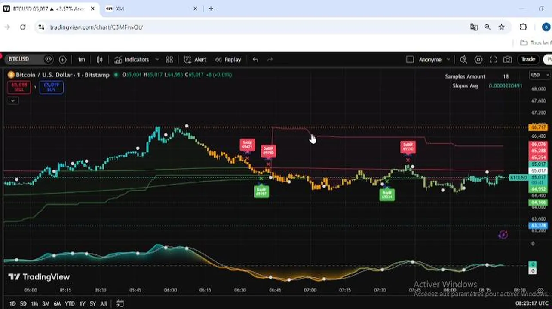Click the compare/add symbol plus icon
The width and height of the screenshot is (552, 309).
[63, 60]
